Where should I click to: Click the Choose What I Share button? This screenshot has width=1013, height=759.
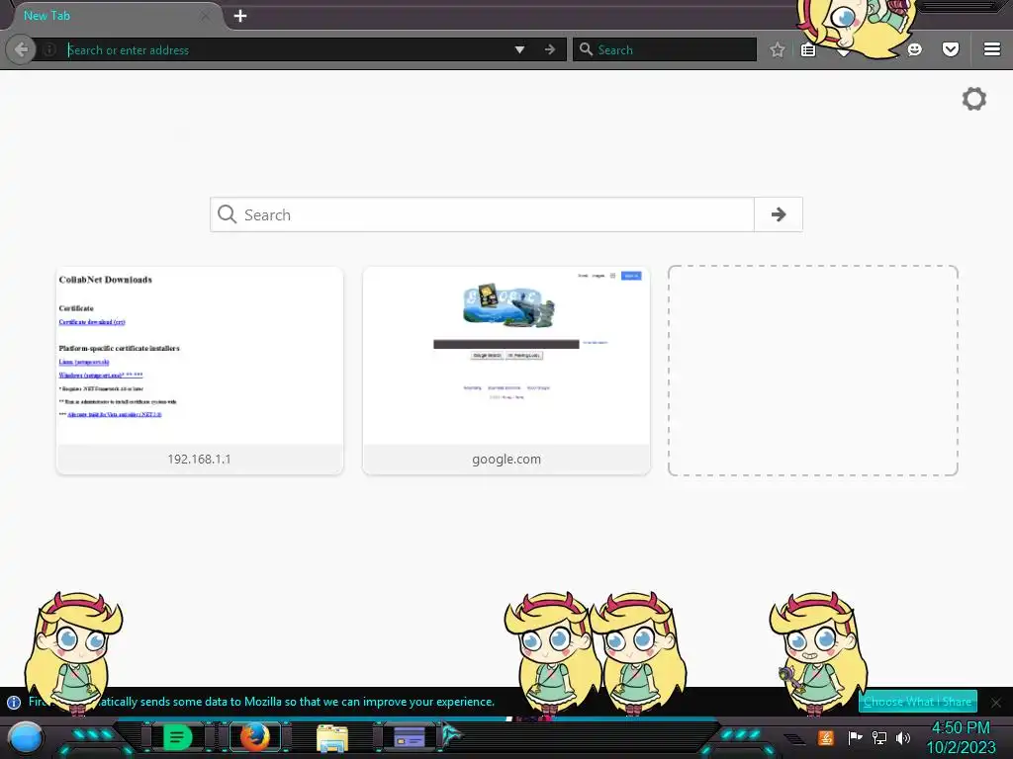click(917, 702)
